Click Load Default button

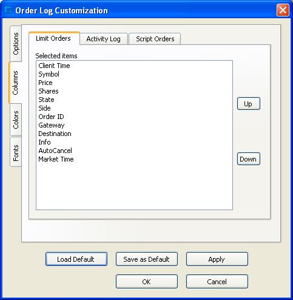[76, 259]
